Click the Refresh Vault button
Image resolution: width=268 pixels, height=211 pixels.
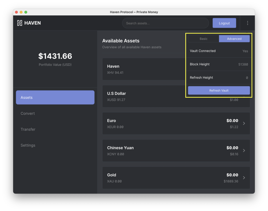point(219,90)
